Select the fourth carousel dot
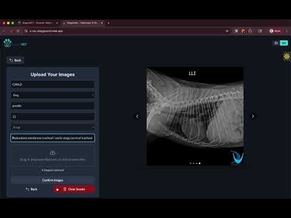This screenshot has width=291, height=218. [199, 163]
